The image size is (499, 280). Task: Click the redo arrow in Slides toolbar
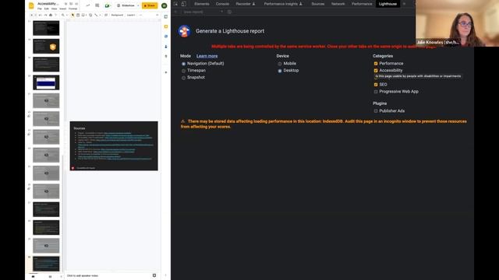click(45, 15)
